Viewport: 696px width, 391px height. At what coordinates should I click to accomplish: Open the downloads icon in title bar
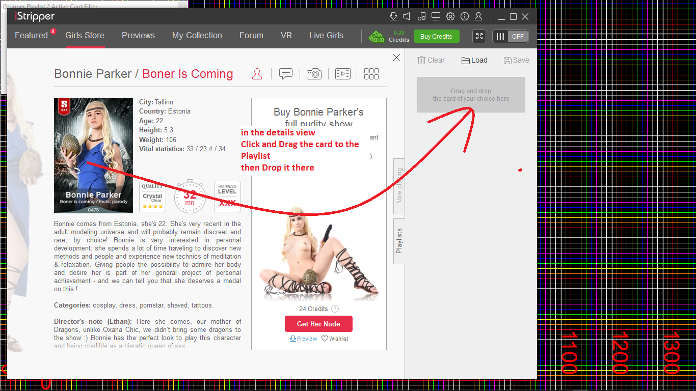pyautogui.click(x=393, y=16)
